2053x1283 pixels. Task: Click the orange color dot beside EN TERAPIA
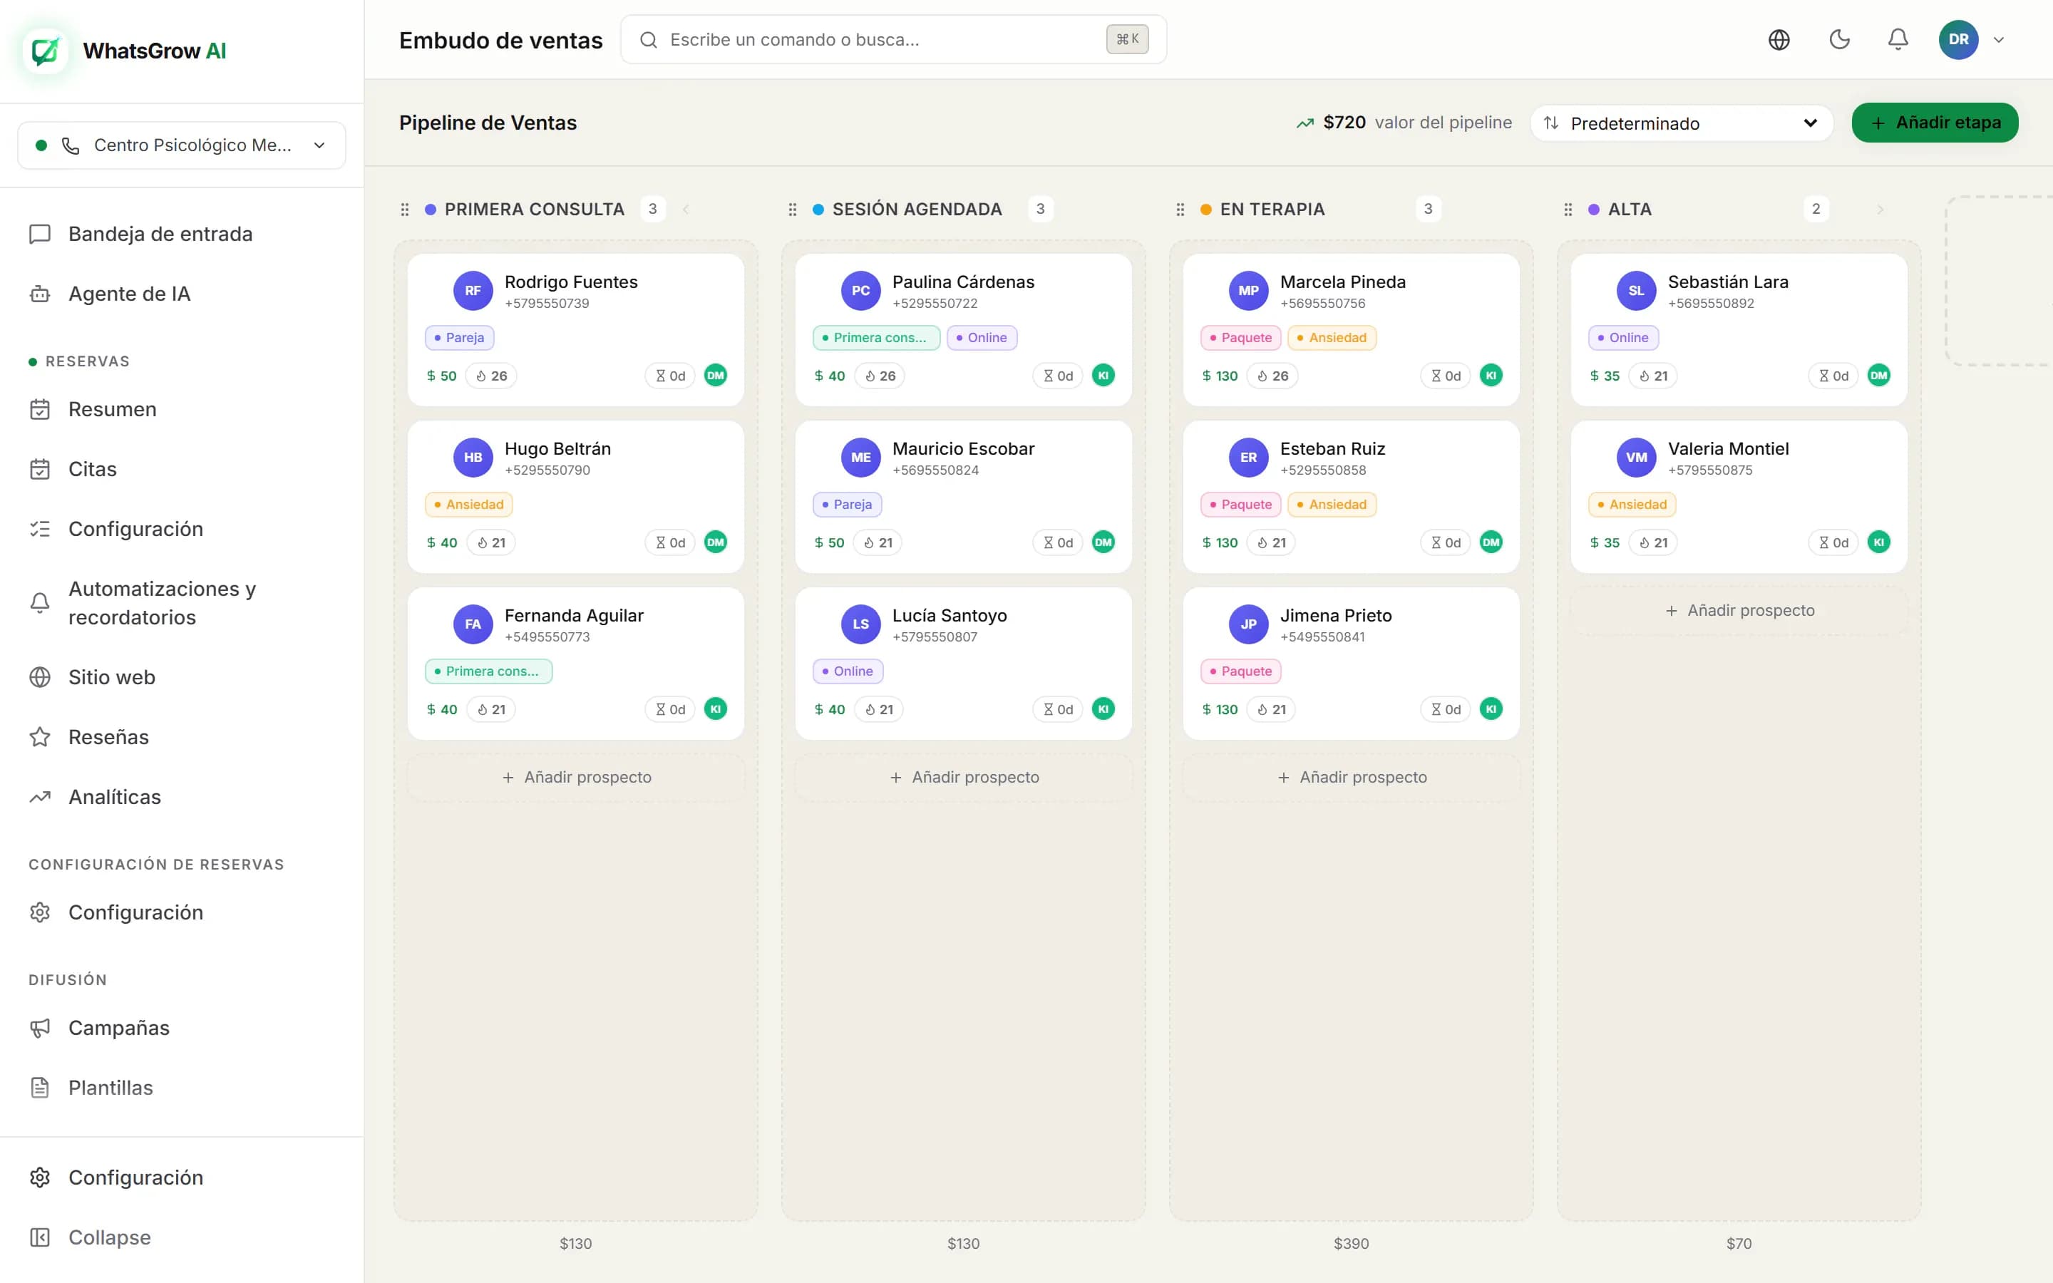pos(1205,210)
